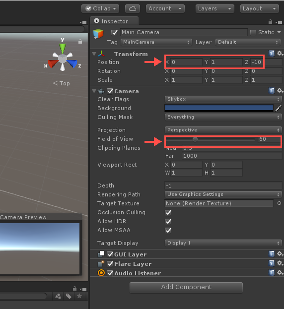
Task: Click the green Y axis cone on gizmo
Action: click(x=63, y=48)
